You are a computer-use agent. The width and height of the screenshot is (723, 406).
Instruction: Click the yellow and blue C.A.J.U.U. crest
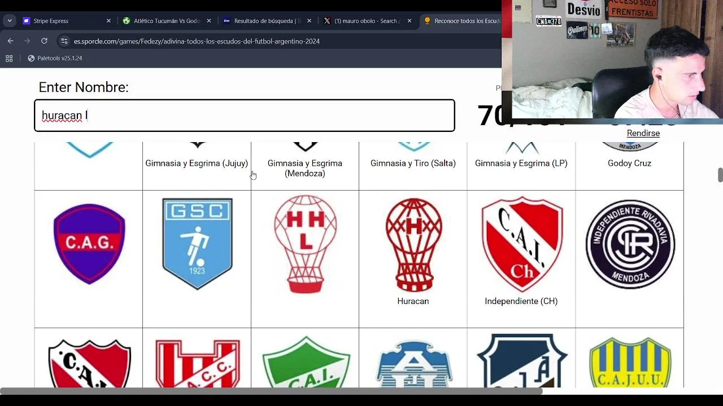630,363
